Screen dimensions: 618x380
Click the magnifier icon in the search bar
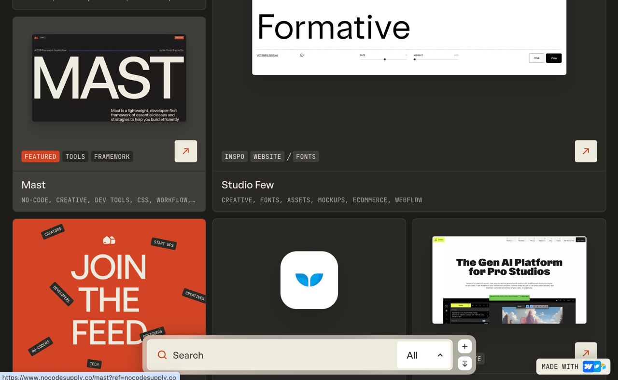[x=162, y=355]
